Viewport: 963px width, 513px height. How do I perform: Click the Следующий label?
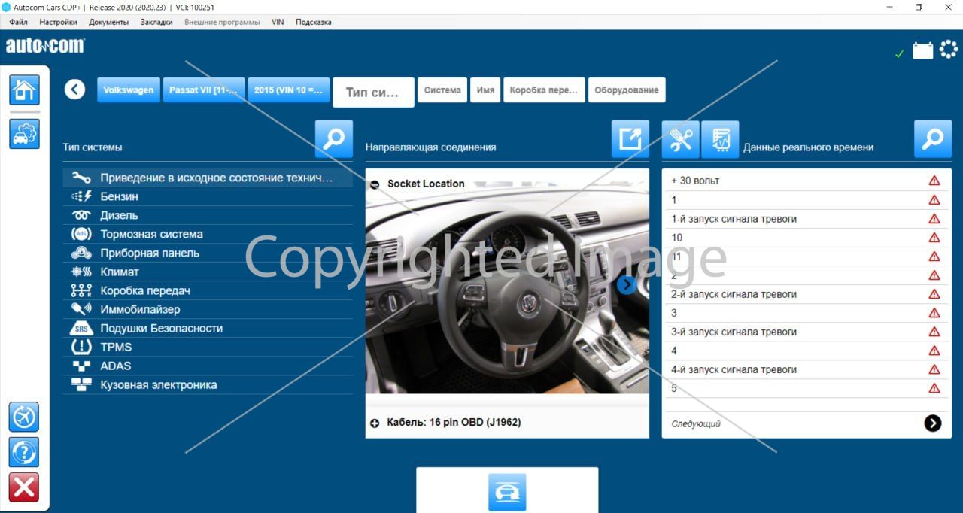[696, 423]
